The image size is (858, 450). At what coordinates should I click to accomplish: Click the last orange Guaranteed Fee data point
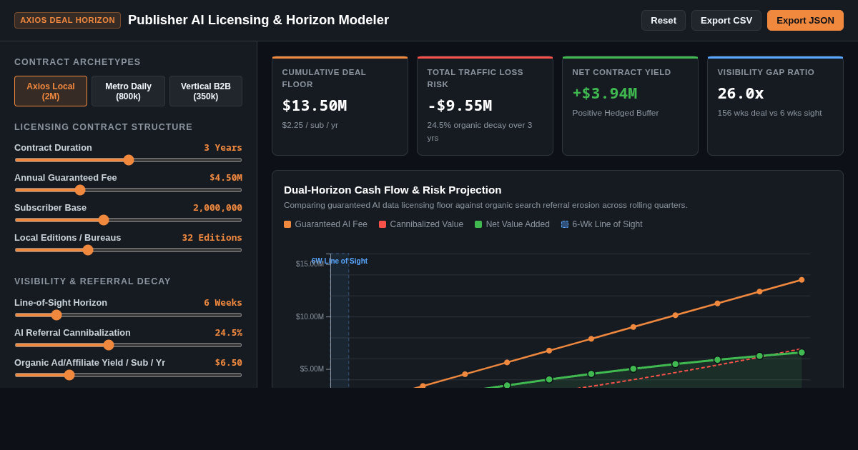point(802,280)
